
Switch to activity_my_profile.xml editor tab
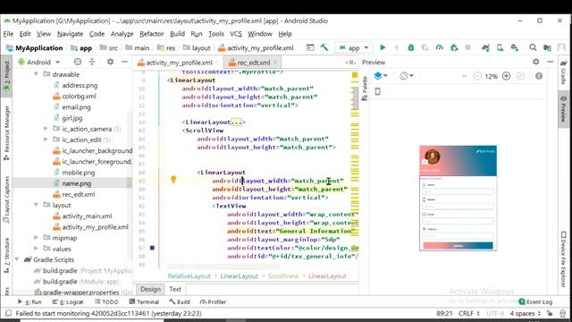click(178, 63)
